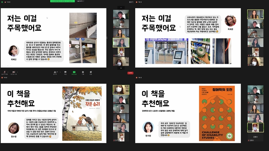269x151 pixels.
Task: Select capped man's video in bottom-left strip
Action: pyautogui.click(x=121, y=99)
